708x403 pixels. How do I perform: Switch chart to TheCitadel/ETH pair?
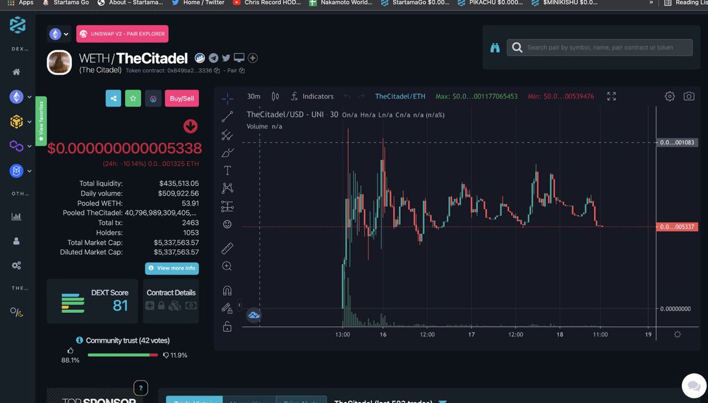(400, 96)
